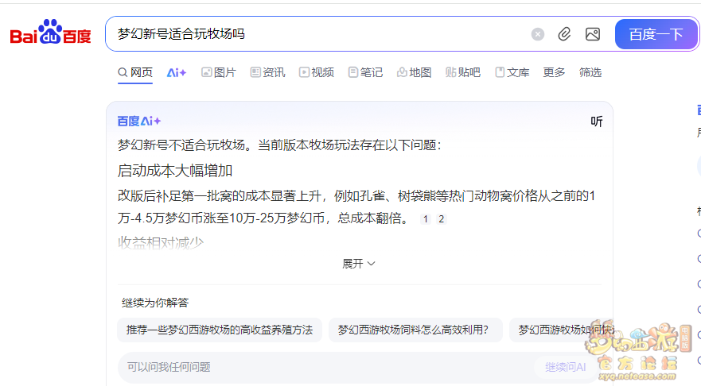Open citation reference 1
The image size is (701, 386).
(x=426, y=218)
